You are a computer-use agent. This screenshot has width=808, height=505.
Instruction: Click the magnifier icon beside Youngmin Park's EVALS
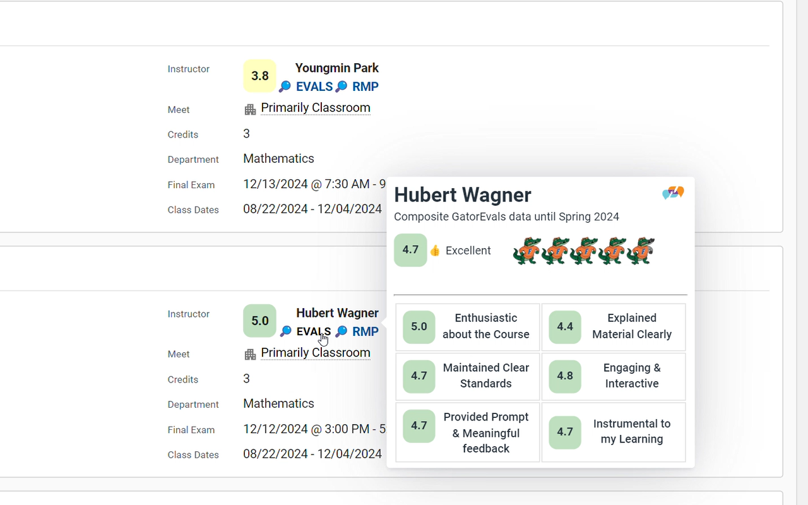tap(285, 87)
